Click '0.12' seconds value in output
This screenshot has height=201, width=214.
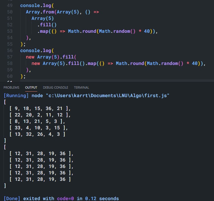[91, 198]
